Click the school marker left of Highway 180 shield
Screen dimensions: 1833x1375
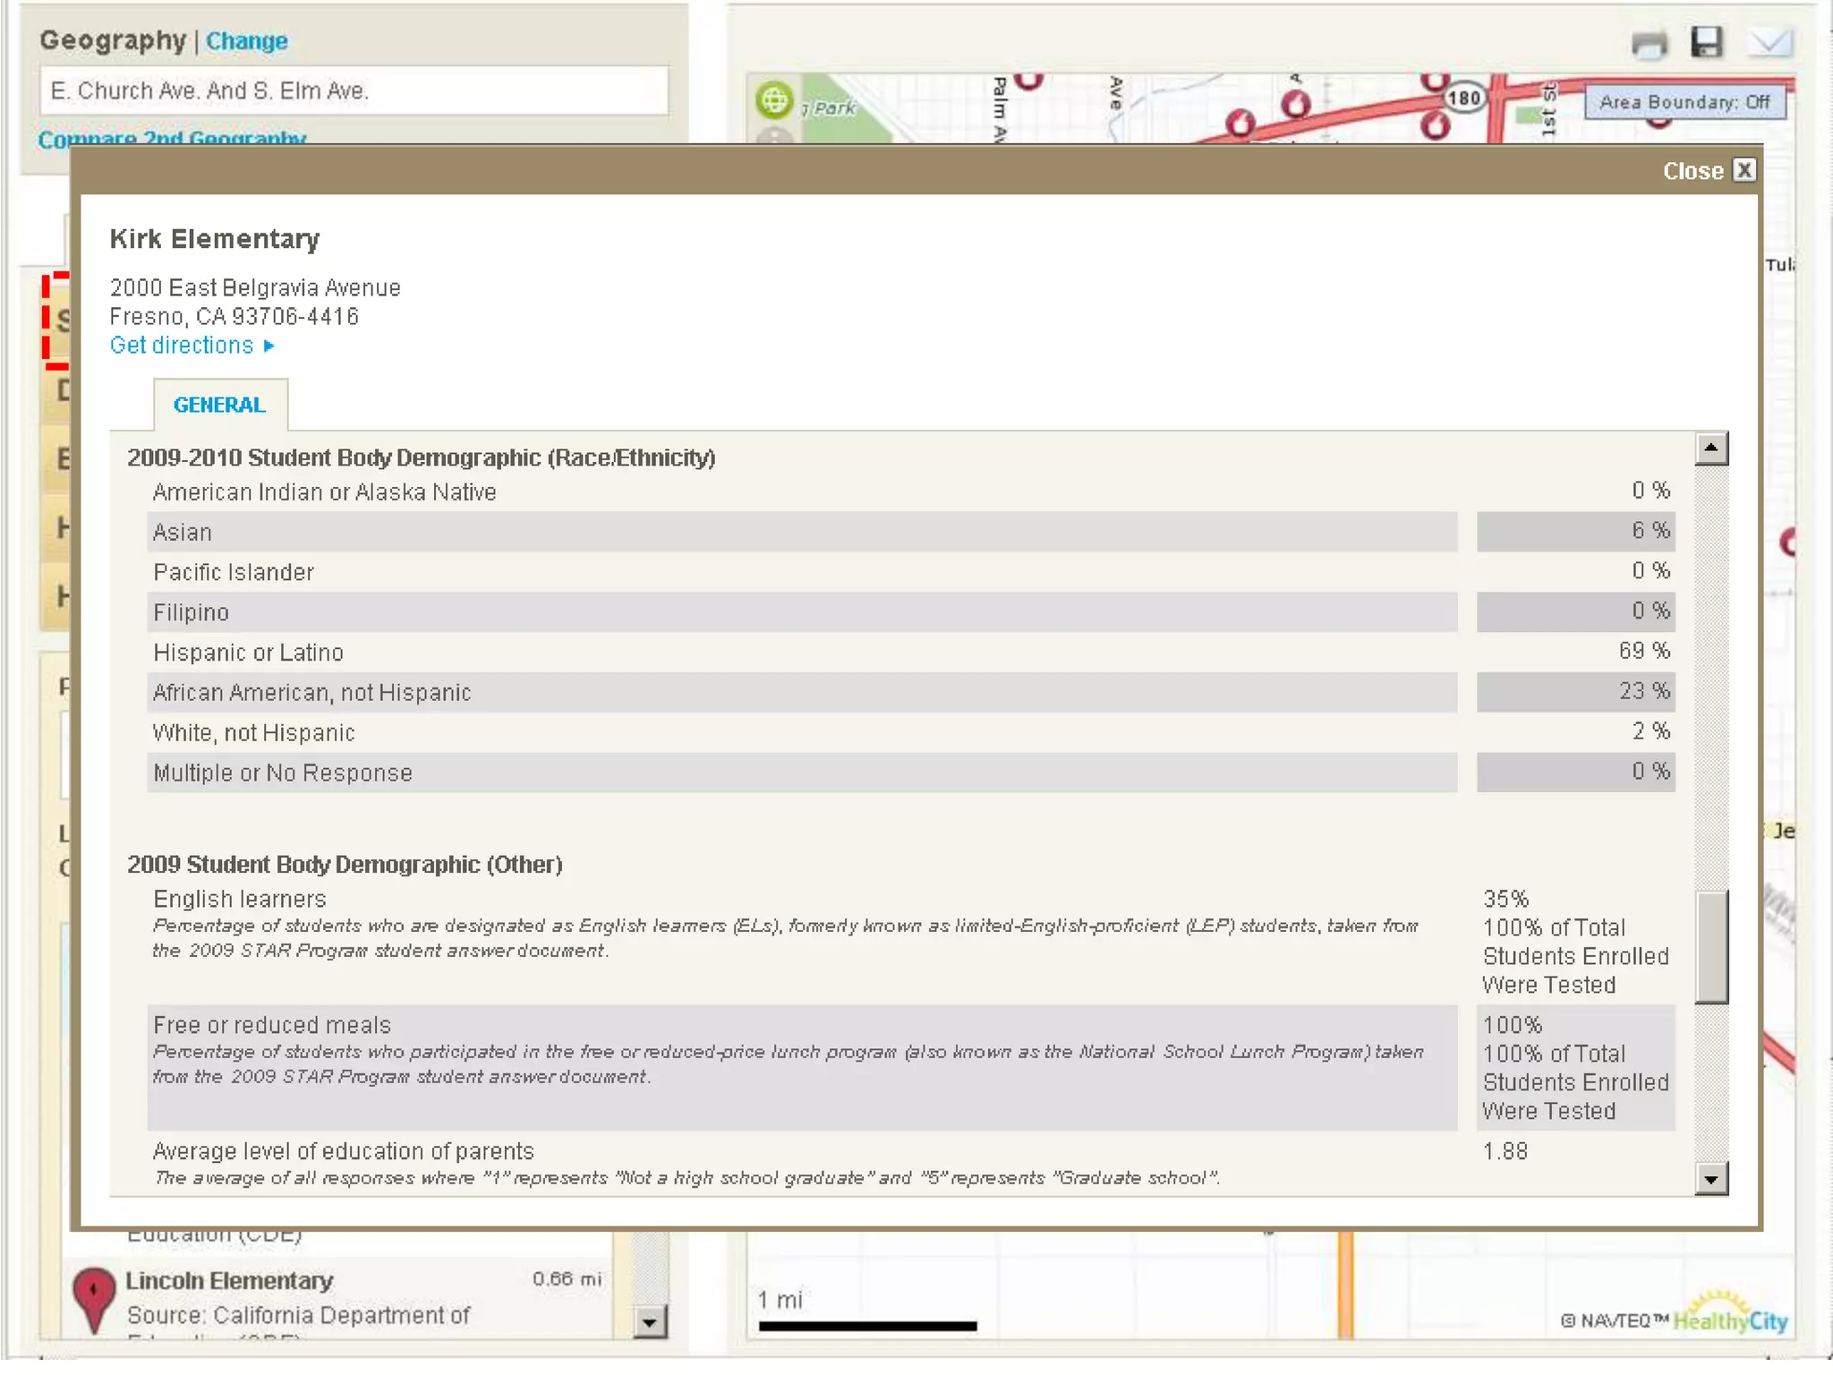(1436, 124)
